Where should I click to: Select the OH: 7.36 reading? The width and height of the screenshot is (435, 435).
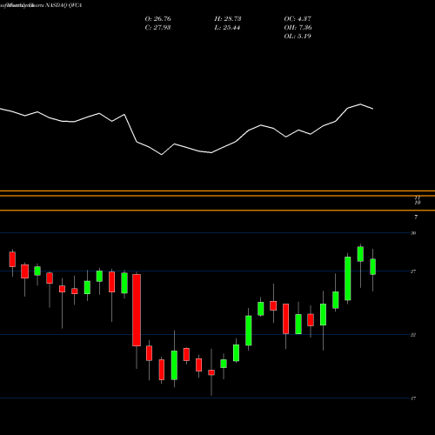pyautogui.click(x=298, y=28)
